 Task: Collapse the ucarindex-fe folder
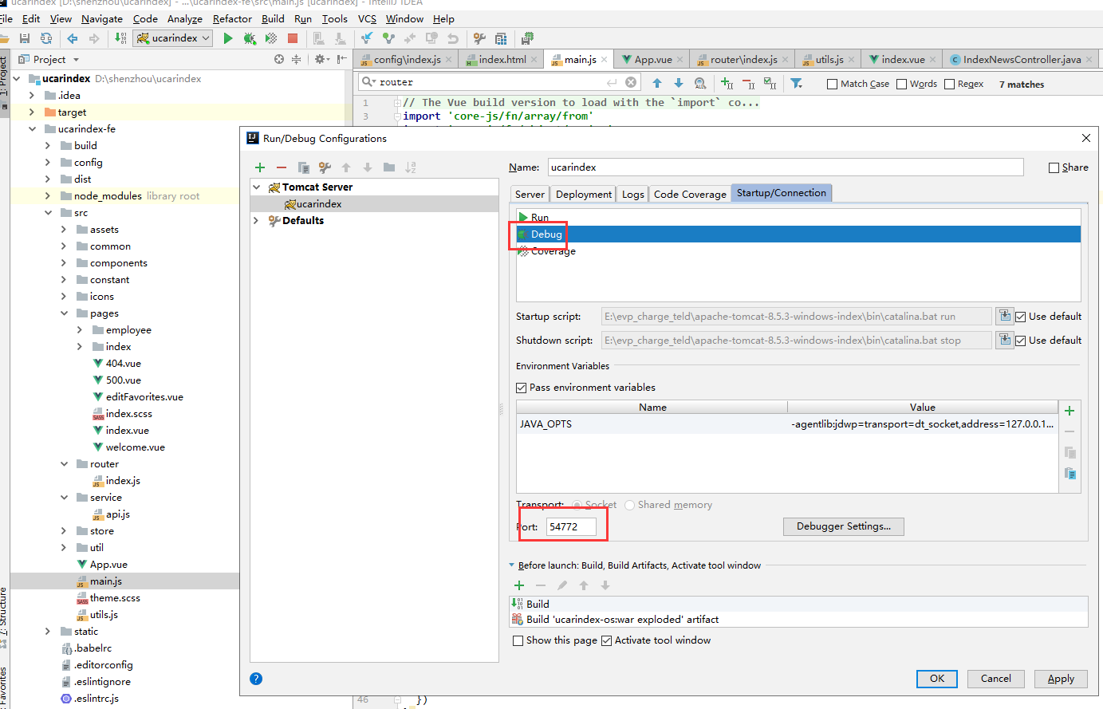tap(32, 129)
